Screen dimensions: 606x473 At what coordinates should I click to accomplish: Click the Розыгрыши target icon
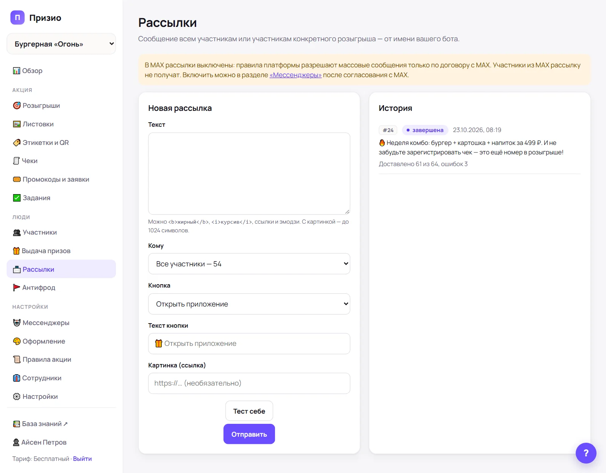click(x=17, y=106)
